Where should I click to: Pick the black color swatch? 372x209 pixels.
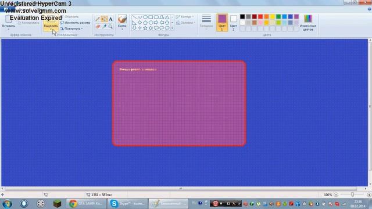pos(242,17)
